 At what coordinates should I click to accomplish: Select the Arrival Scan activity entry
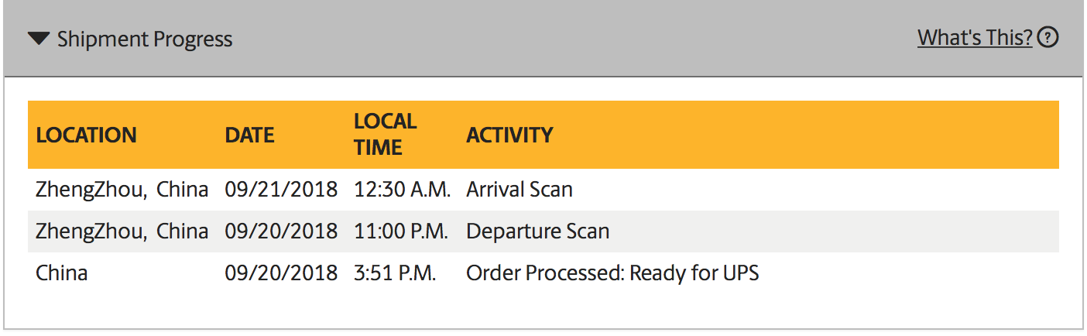(519, 190)
